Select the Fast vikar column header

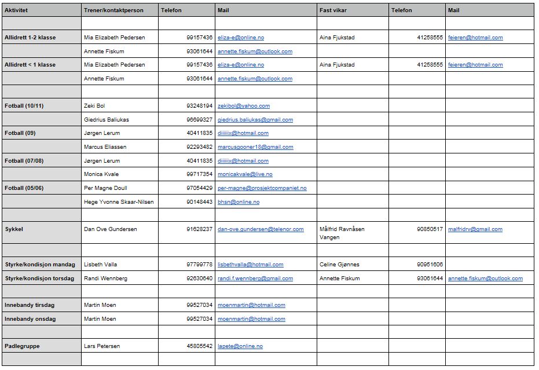pyautogui.click(x=353, y=10)
